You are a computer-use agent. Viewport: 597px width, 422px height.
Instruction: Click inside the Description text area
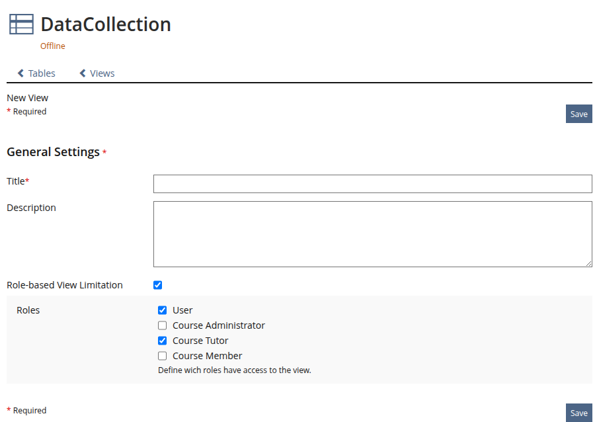click(372, 234)
